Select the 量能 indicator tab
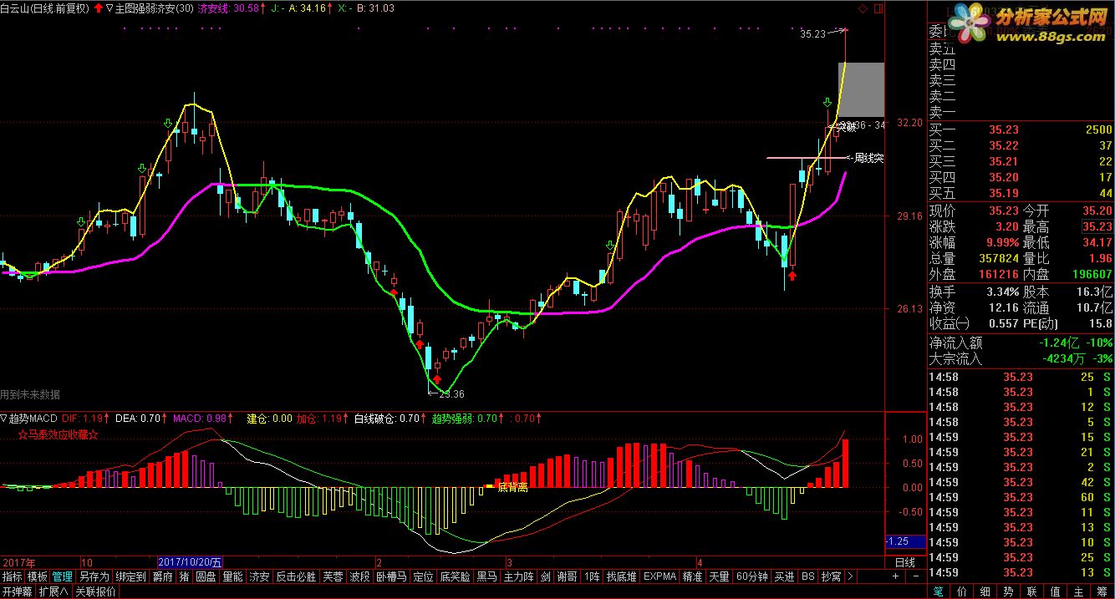This screenshot has height=599, width=1115. coord(233,576)
